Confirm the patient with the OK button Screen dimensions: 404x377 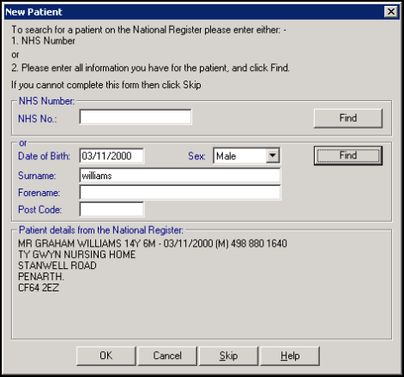pyautogui.click(x=106, y=356)
